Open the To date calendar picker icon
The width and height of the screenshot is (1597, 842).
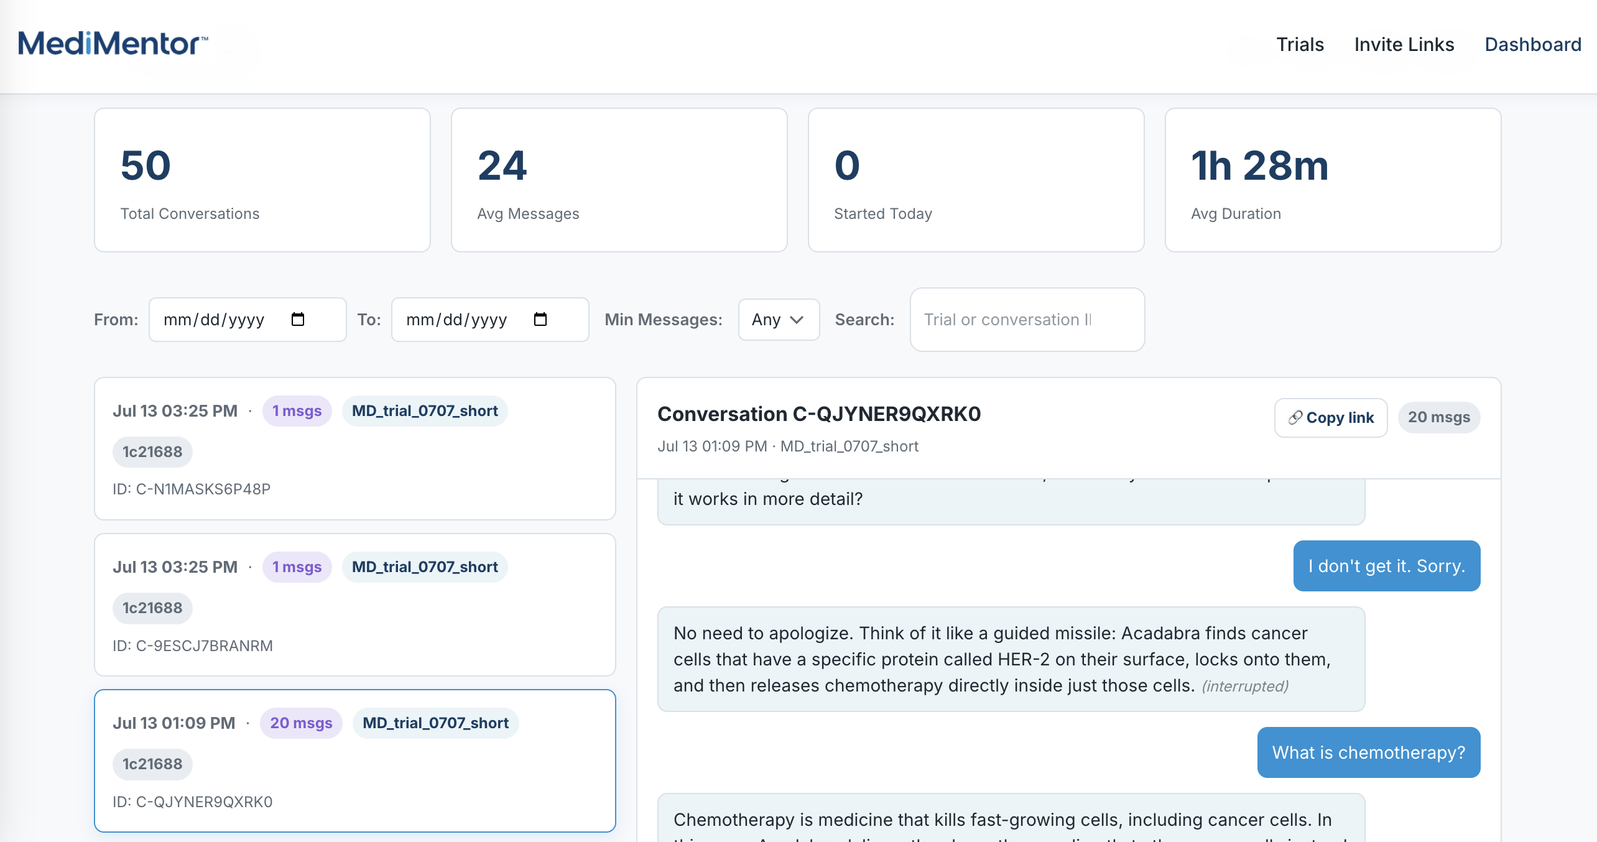[540, 319]
